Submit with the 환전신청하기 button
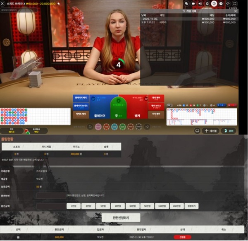Viewport: 248px width, 241px height. [x=121, y=218]
